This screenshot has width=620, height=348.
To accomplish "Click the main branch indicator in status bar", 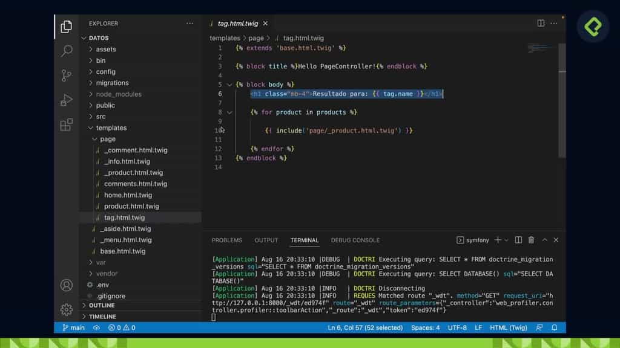I will [73, 327].
